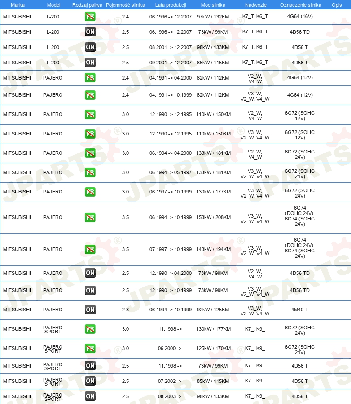Select the 6G72 (SOHC 24V) code in the 125kW row

(299, 350)
